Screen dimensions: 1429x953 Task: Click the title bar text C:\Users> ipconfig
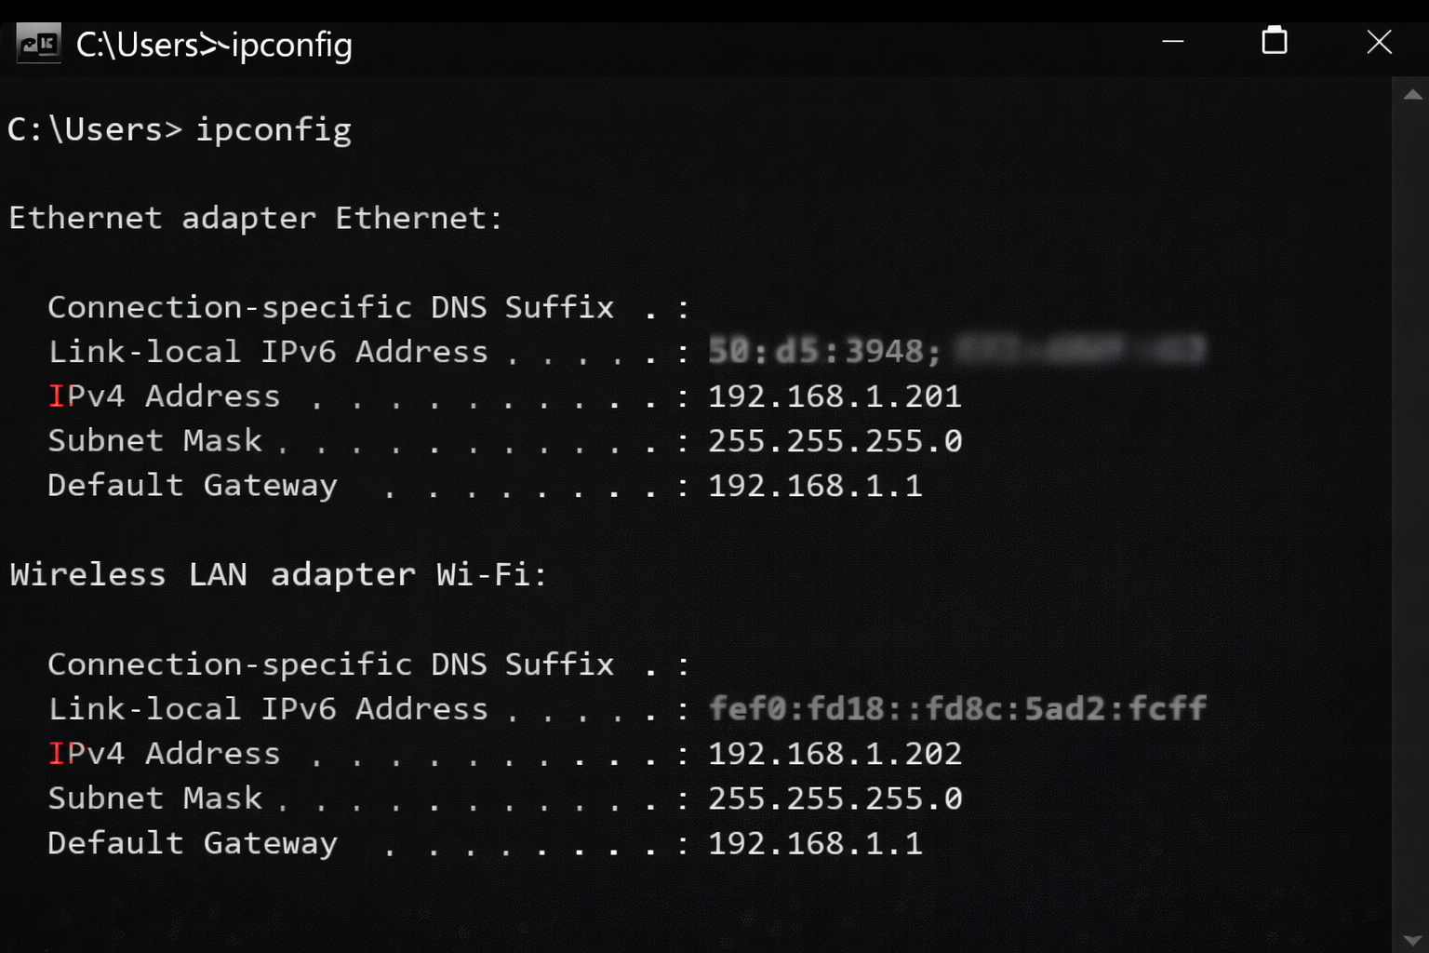coord(213,45)
